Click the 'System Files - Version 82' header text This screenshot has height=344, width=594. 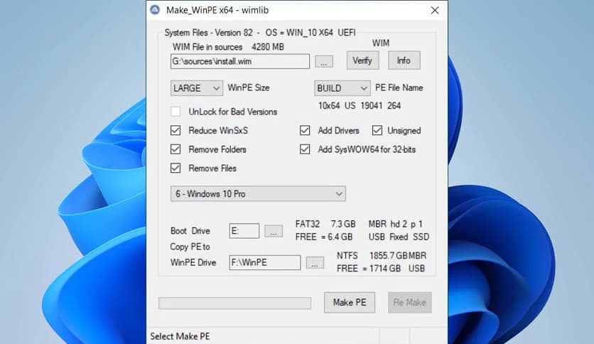pos(208,33)
